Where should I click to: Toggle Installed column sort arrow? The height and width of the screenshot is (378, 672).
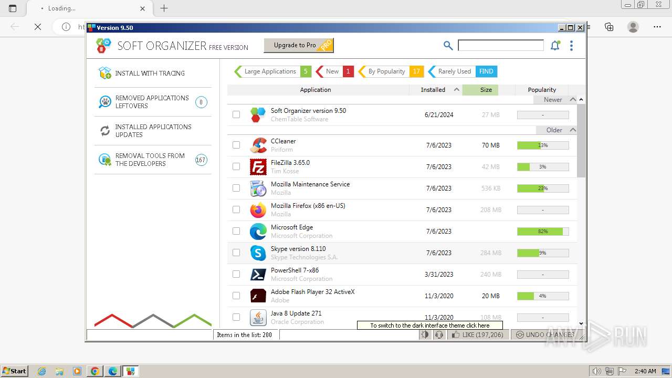click(457, 90)
